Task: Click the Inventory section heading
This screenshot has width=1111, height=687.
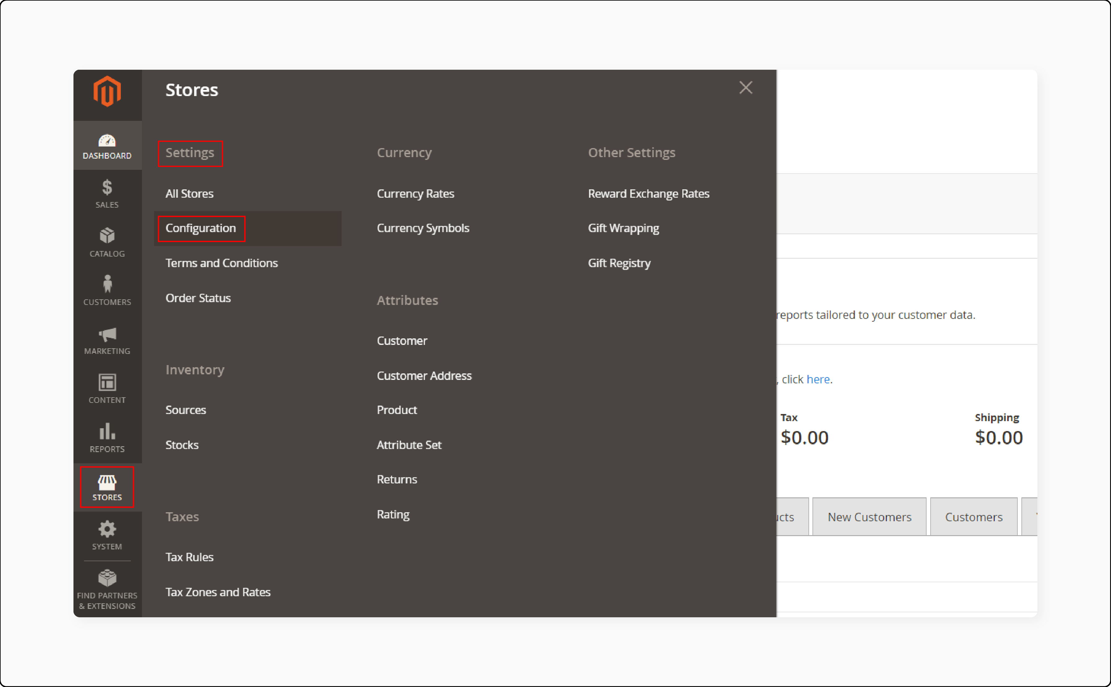Action: point(195,370)
